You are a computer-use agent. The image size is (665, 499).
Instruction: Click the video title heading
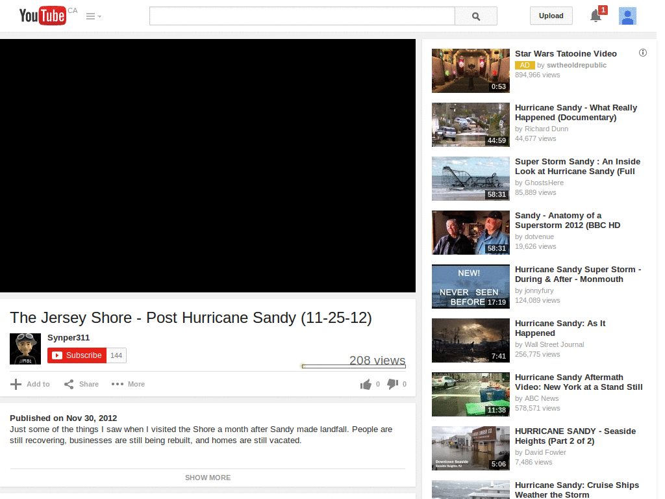click(191, 317)
